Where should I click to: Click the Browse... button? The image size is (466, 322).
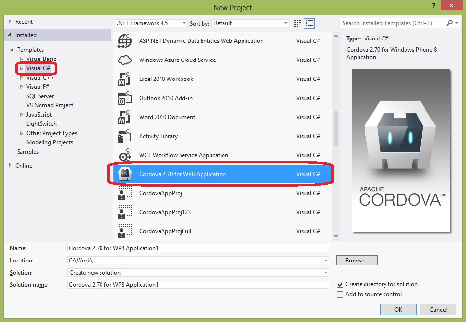click(357, 261)
